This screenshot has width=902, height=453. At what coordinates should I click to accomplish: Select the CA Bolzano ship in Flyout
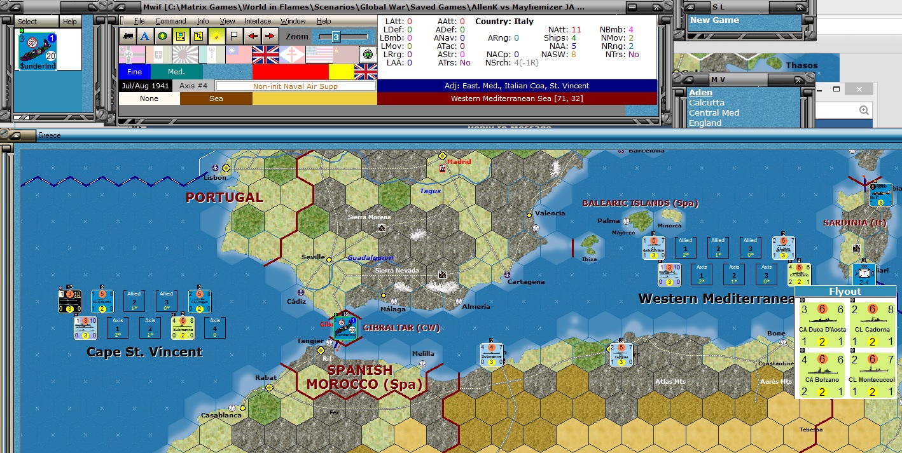point(822,375)
